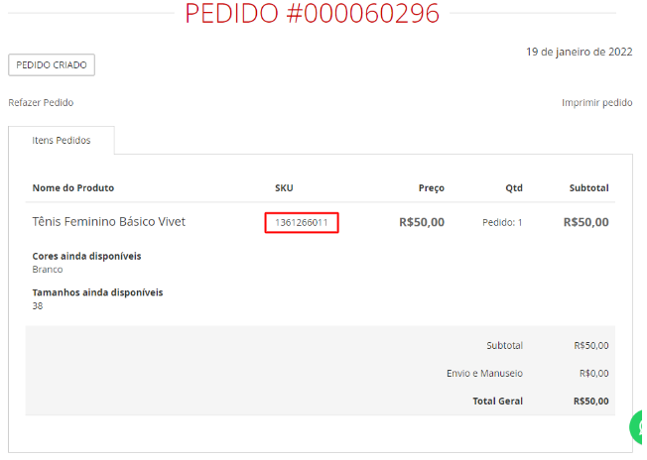Screen dimensions: 647x460
Task: Click the "Total Geral" summary label
Action: pos(497,402)
